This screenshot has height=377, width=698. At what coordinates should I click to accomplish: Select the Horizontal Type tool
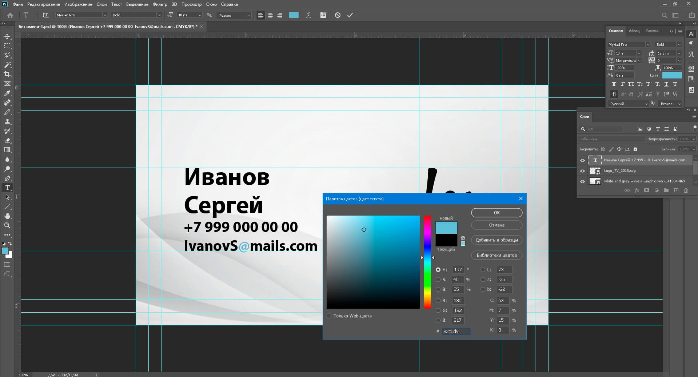7,188
